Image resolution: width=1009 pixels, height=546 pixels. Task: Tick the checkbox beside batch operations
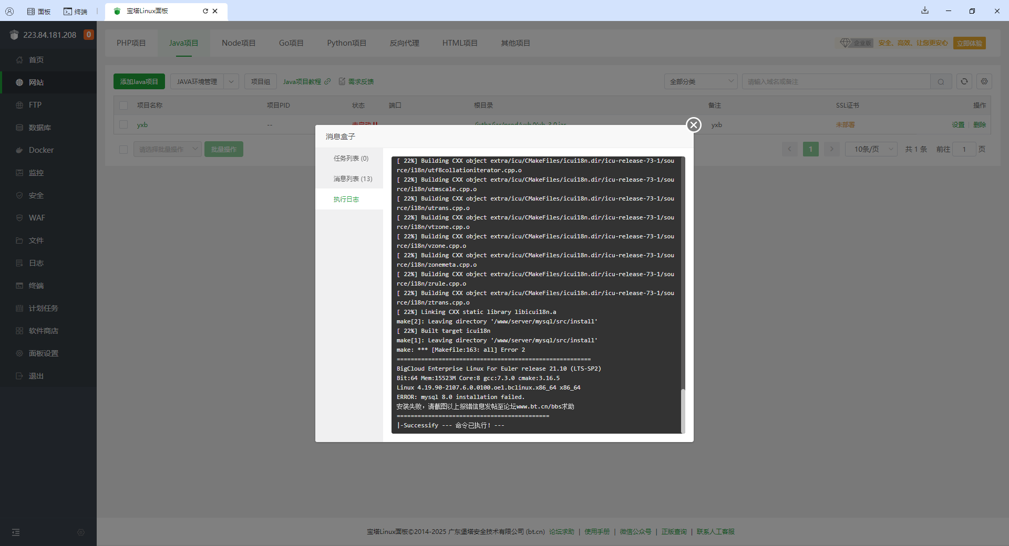(123, 150)
